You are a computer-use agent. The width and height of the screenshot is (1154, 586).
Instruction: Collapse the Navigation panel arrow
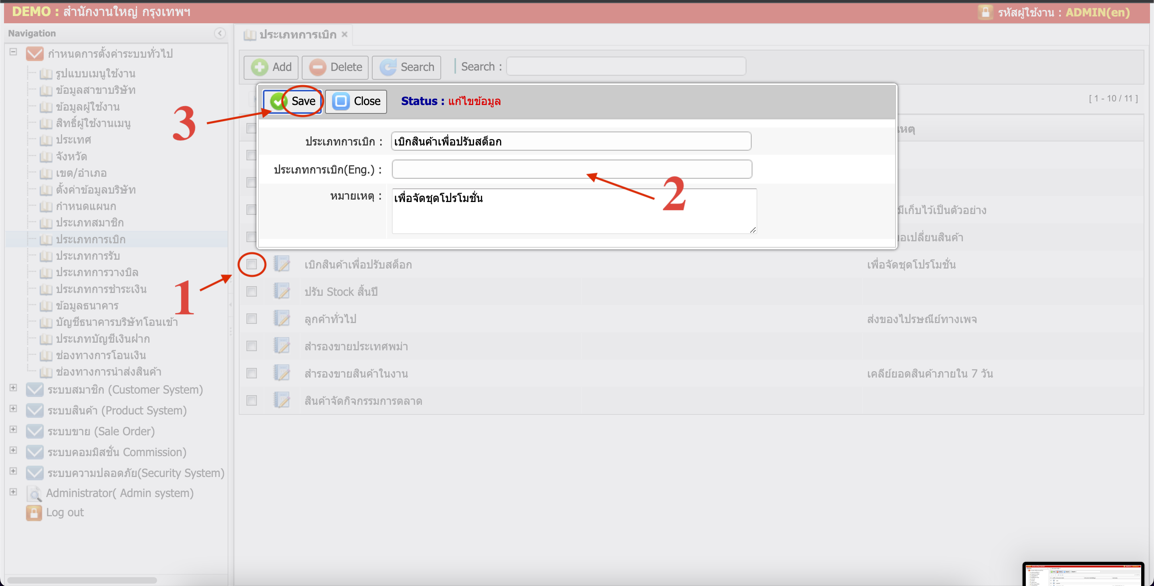220,33
